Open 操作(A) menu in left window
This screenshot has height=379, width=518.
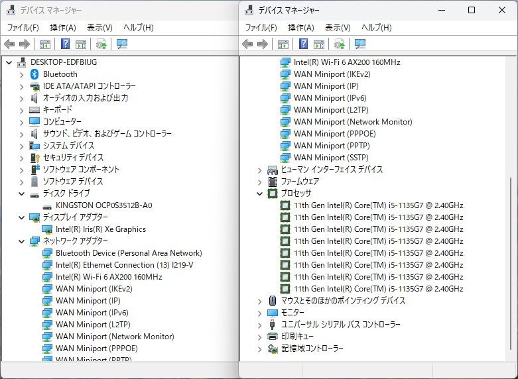(63, 27)
